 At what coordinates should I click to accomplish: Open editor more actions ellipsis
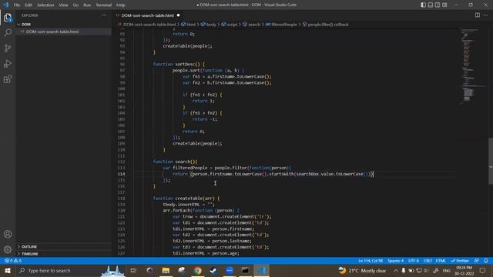486,15
